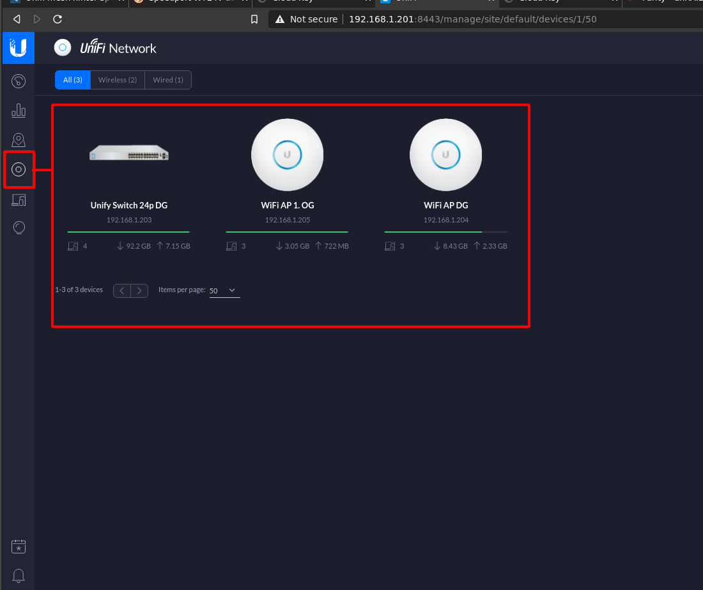Screen dimensions: 703x590
Task: Click the upload arrow beside 2.33 GB
Action: point(477,245)
